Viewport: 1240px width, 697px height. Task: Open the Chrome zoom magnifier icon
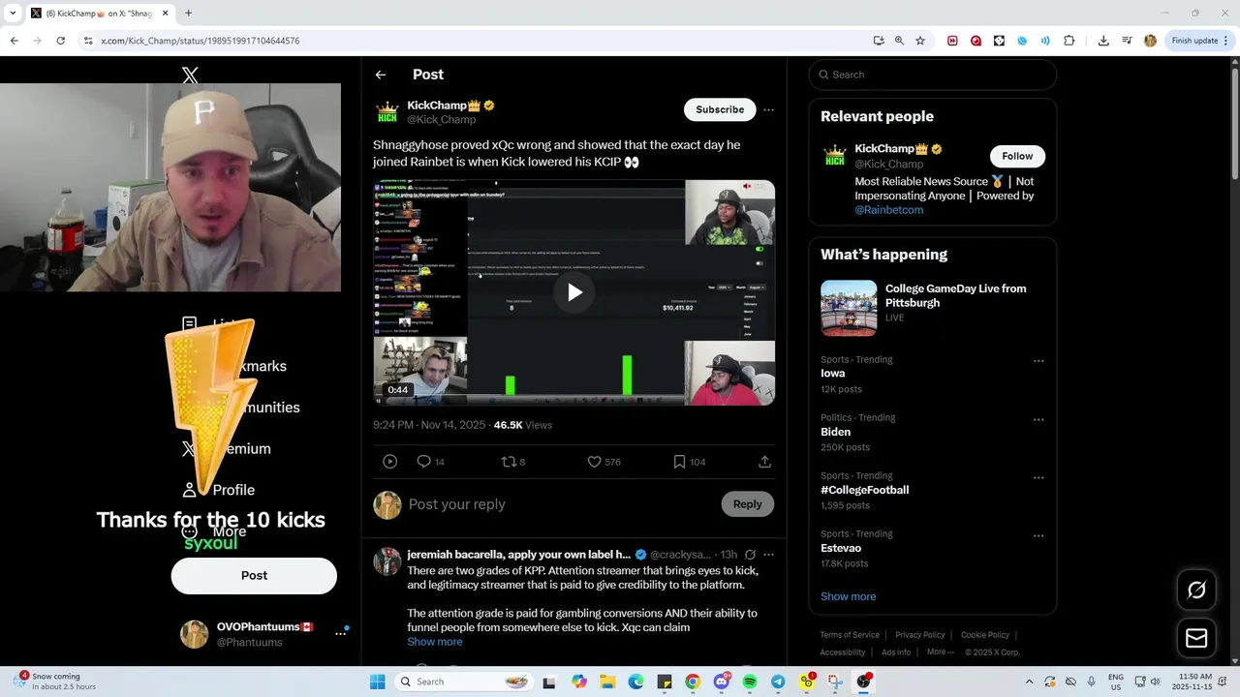899,41
